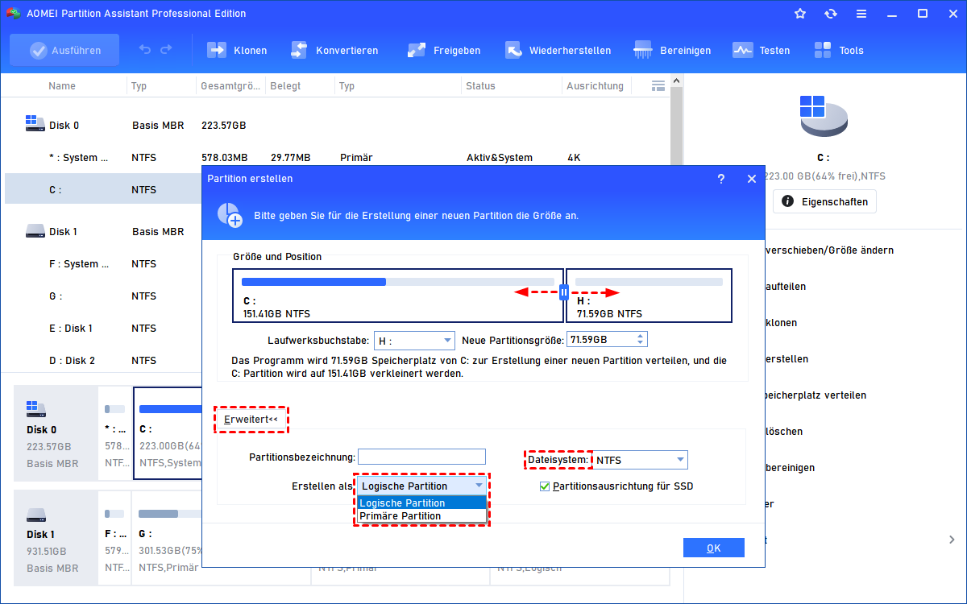Select the G : partition row in list
Viewport: 967px width, 604px height.
click(x=103, y=296)
